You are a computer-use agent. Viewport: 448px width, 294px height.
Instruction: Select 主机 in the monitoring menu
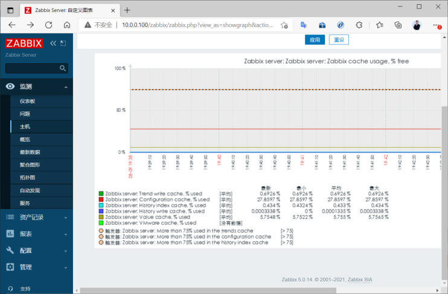pos(25,127)
